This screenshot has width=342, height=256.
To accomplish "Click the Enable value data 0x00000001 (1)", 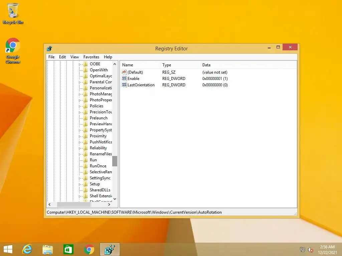I will [215, 79].
